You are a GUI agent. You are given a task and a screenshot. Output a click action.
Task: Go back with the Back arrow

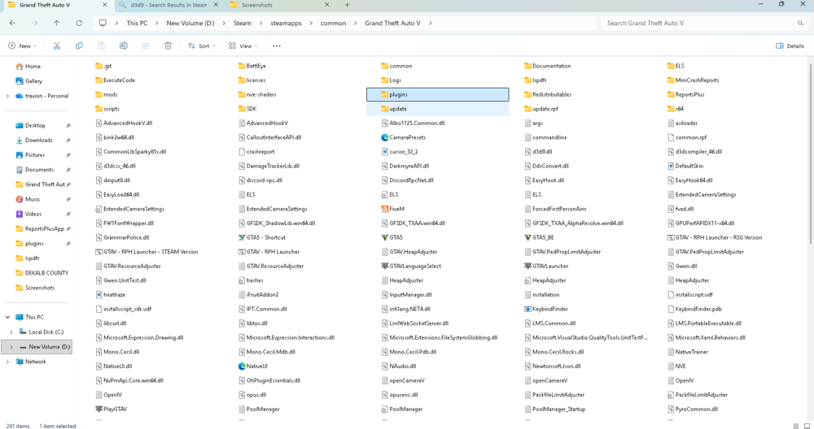(12, 23)
